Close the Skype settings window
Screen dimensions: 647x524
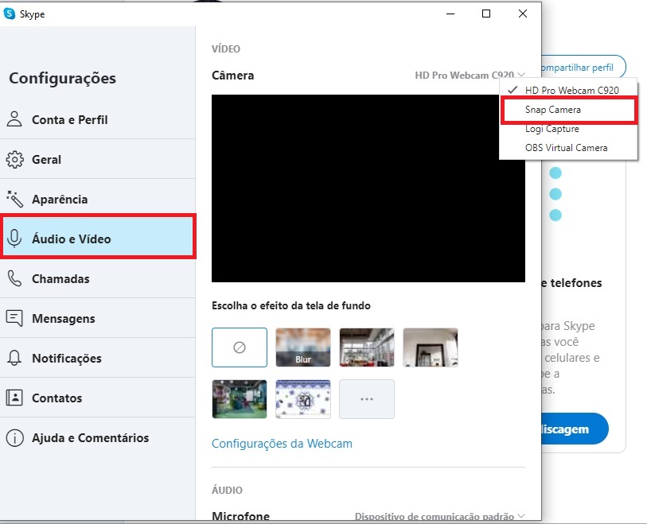point(522,14)
